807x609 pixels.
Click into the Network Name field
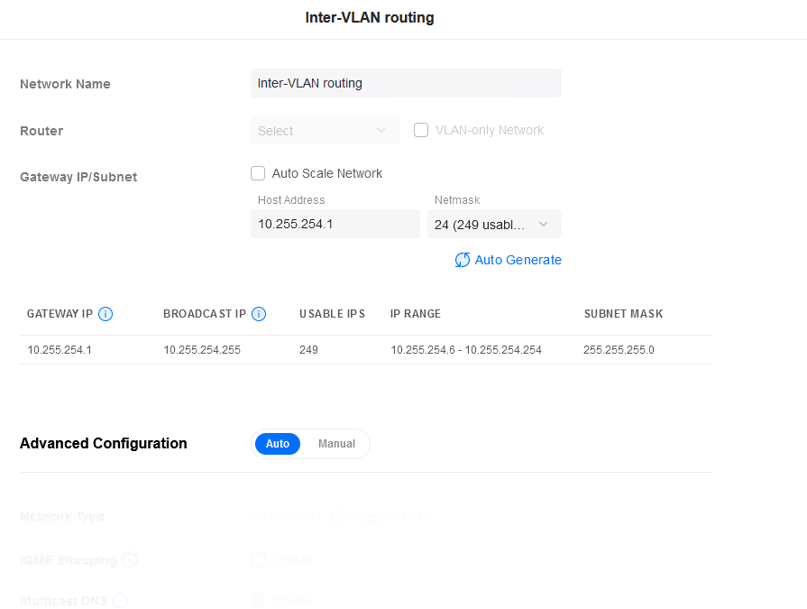[406, 83]
